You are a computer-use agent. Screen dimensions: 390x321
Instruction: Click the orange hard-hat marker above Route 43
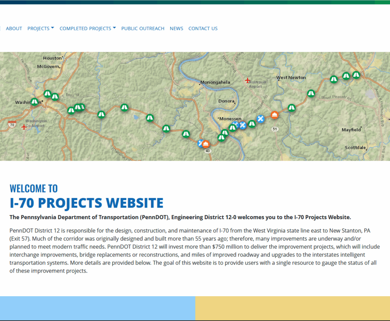pyautogui.click(x=206, y=144)
